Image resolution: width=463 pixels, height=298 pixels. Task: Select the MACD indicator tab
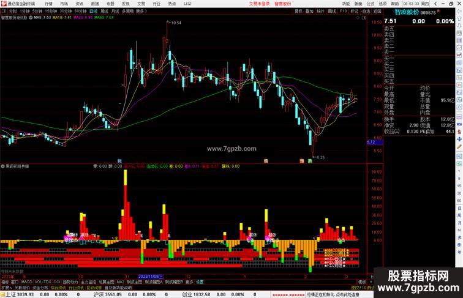[x=26, y=282]
